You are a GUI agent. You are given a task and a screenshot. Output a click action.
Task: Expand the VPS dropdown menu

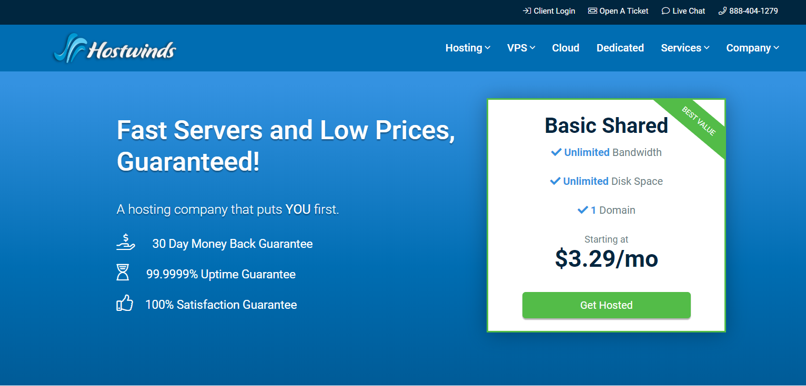click(x=521, y=48)
